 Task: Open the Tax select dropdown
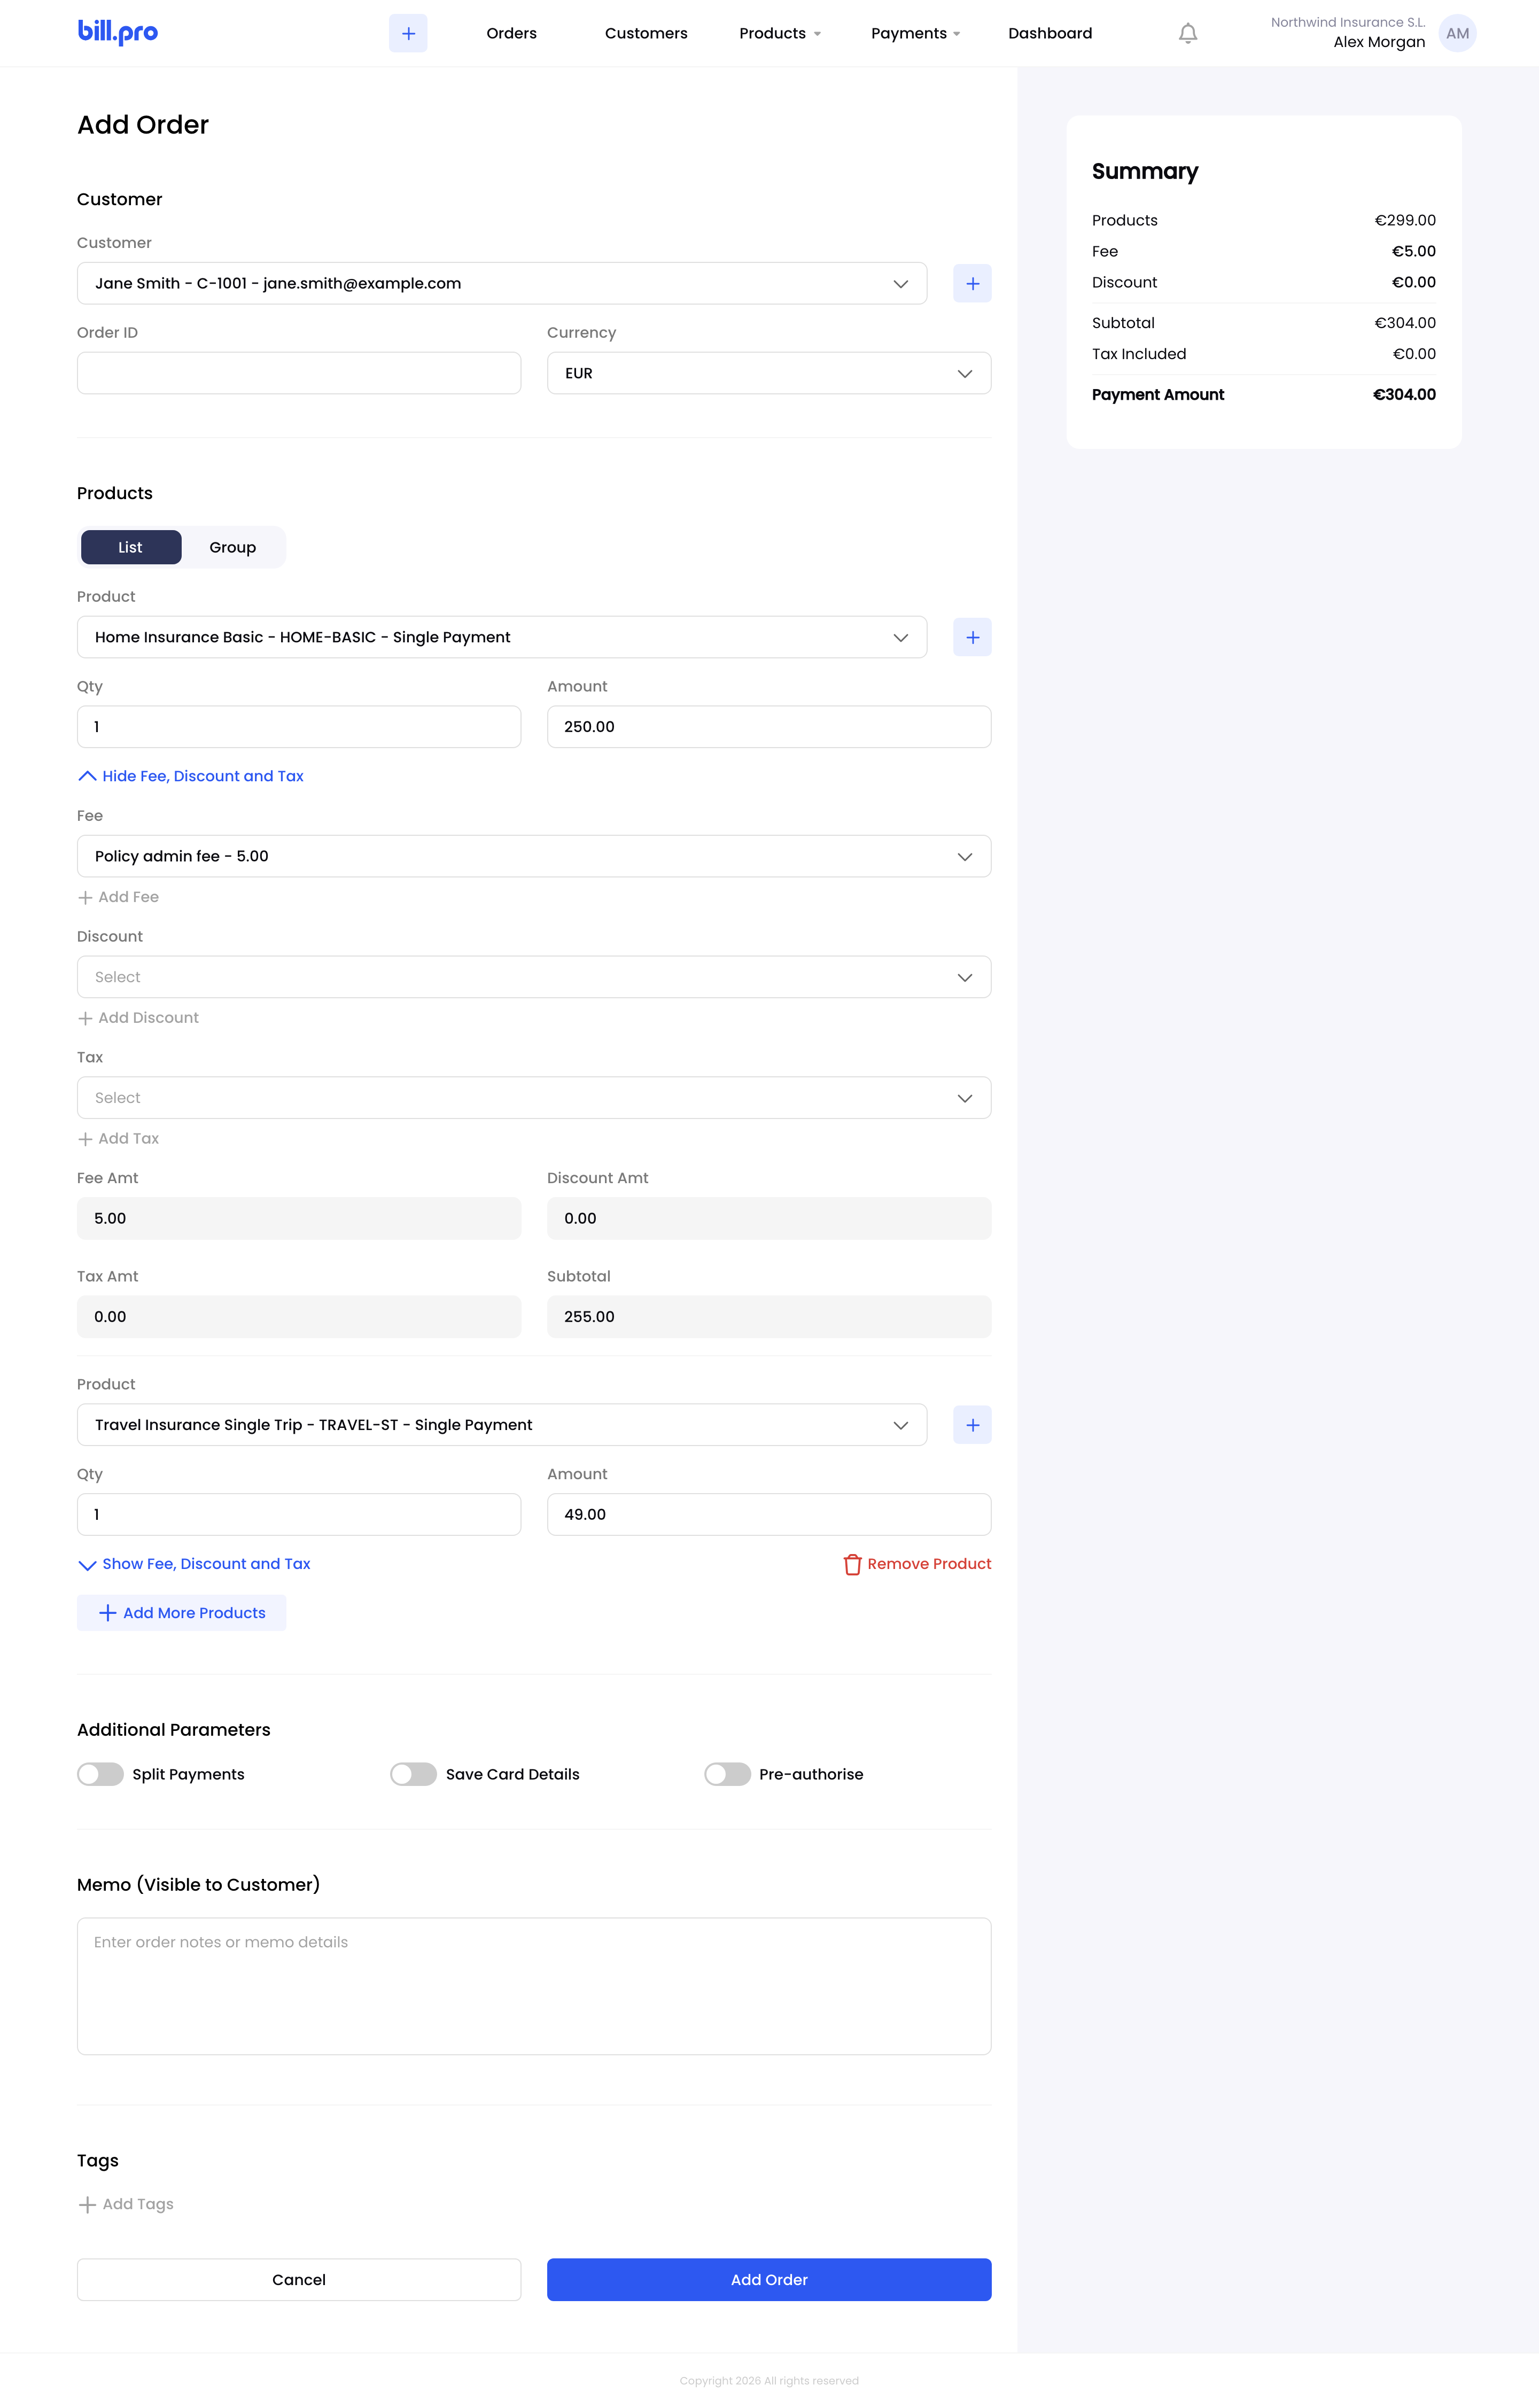[x=534, y=1098]
